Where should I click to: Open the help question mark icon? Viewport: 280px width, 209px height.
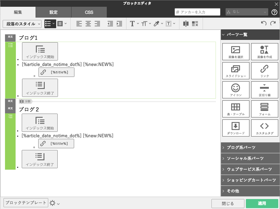274,12
